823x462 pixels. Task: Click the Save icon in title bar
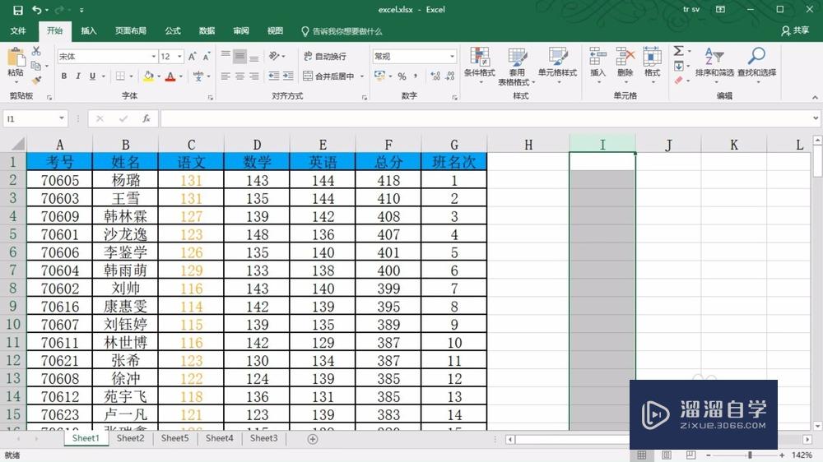click(x=18, y=10)
